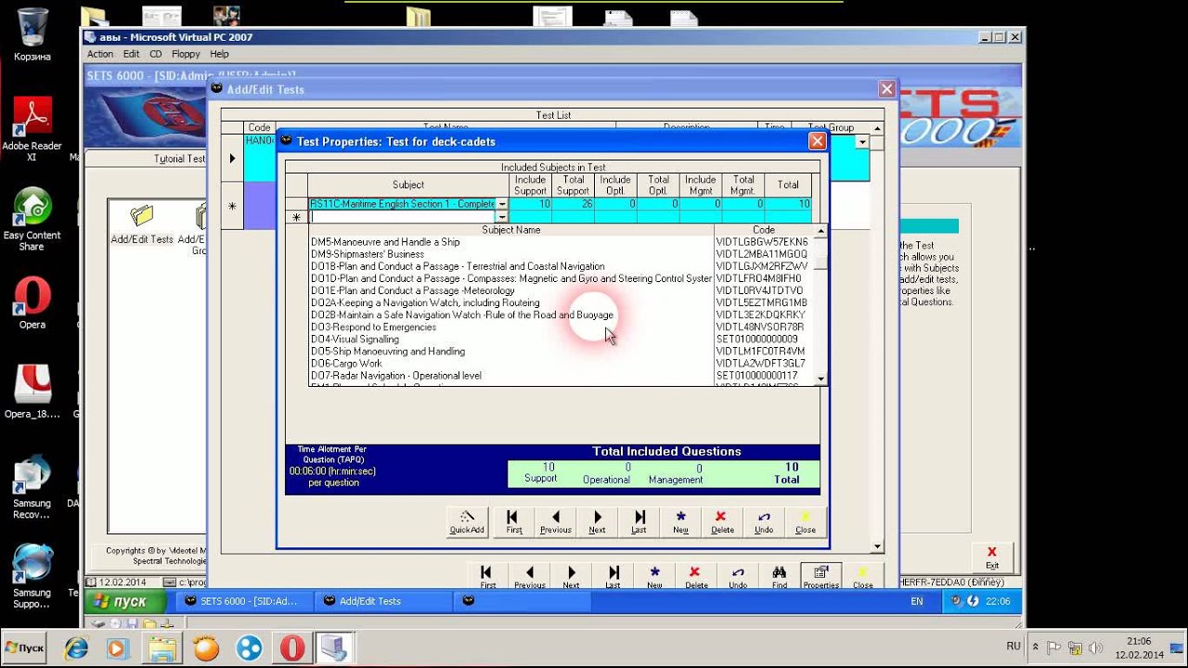Open Edit menu in Virtual PC
Viewport: 1188px width, 668px height.
[132, 54]
